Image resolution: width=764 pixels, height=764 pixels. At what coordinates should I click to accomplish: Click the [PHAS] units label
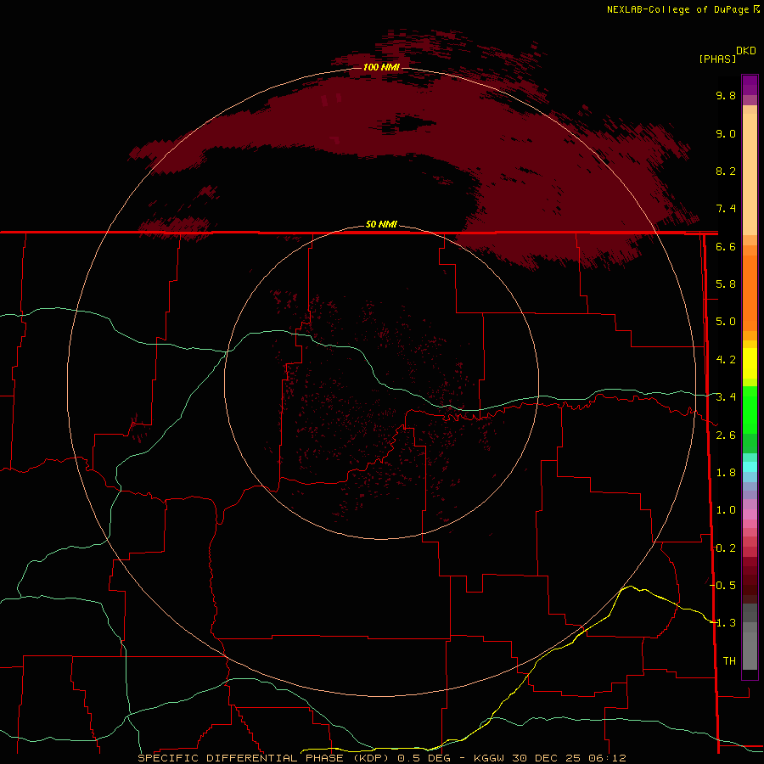point(717,59)
